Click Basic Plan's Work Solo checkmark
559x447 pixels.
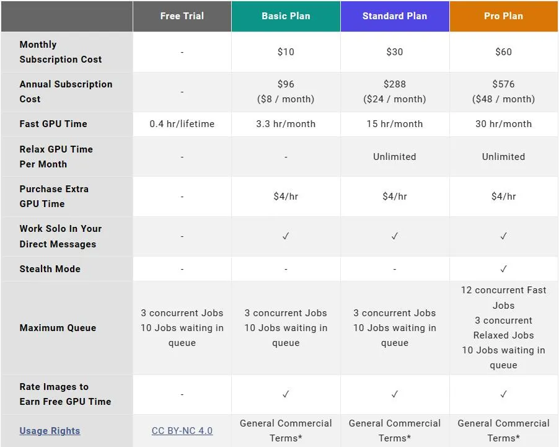click(286, 236)
